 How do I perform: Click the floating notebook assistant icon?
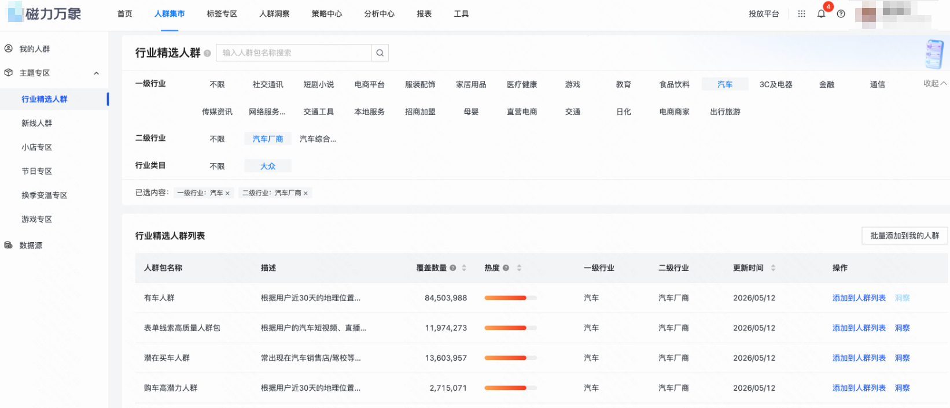pos(934,54)
